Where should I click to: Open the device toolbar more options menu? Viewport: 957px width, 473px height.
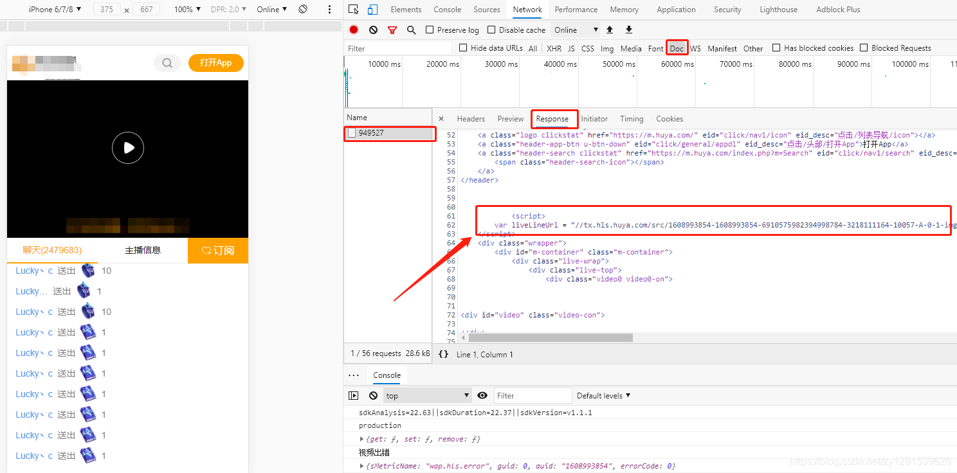pyautogui.click(x=330, y=10)
